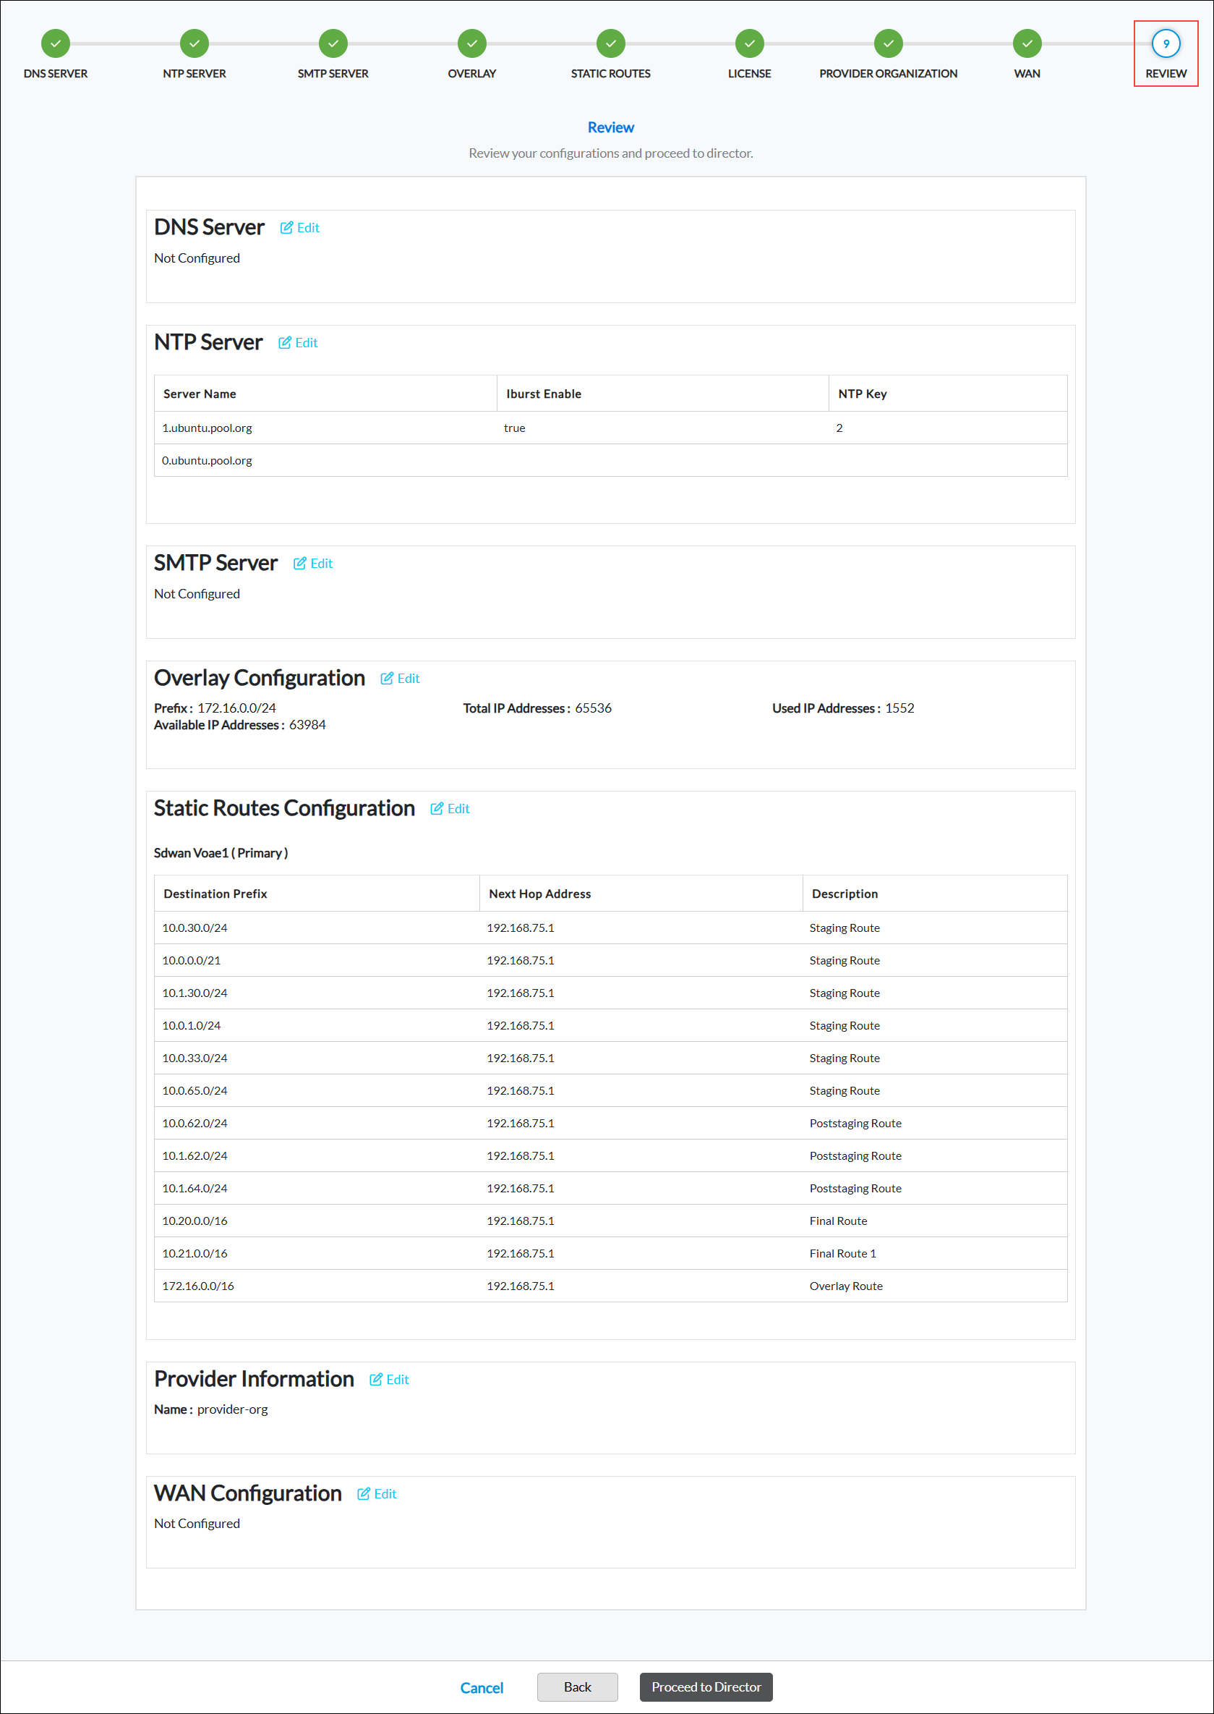This screenshot has width=1214, height=1714.
Task: Click the WAN Configuration edit pencil icon
Action: (x=363, y=1494)
